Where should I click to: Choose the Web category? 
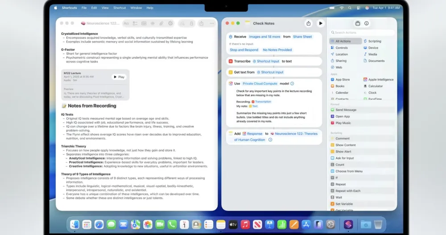click(x=336, y=67)
